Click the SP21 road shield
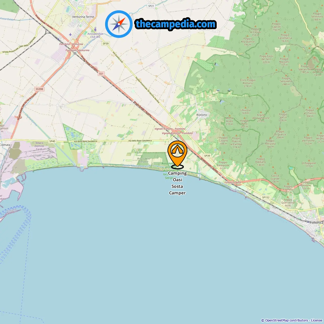 point(151,6)
